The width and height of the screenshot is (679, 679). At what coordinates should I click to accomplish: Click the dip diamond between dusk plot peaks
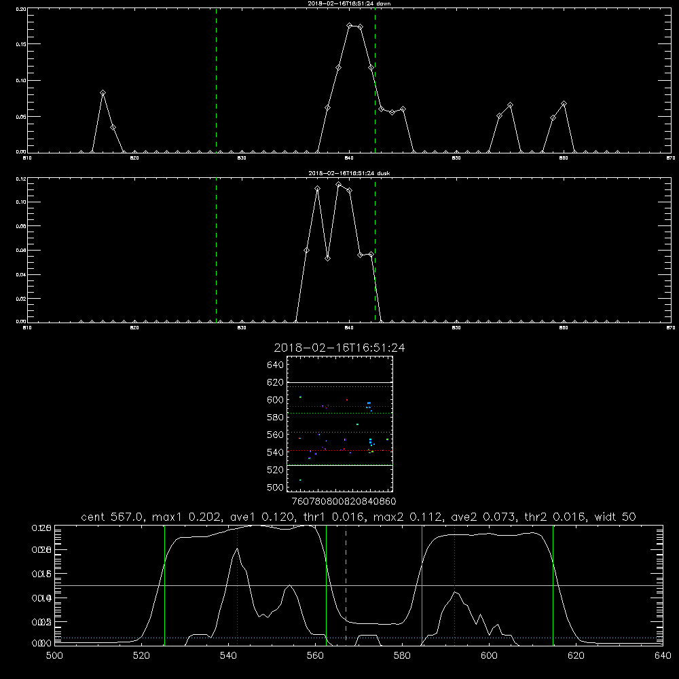point(328,258)
